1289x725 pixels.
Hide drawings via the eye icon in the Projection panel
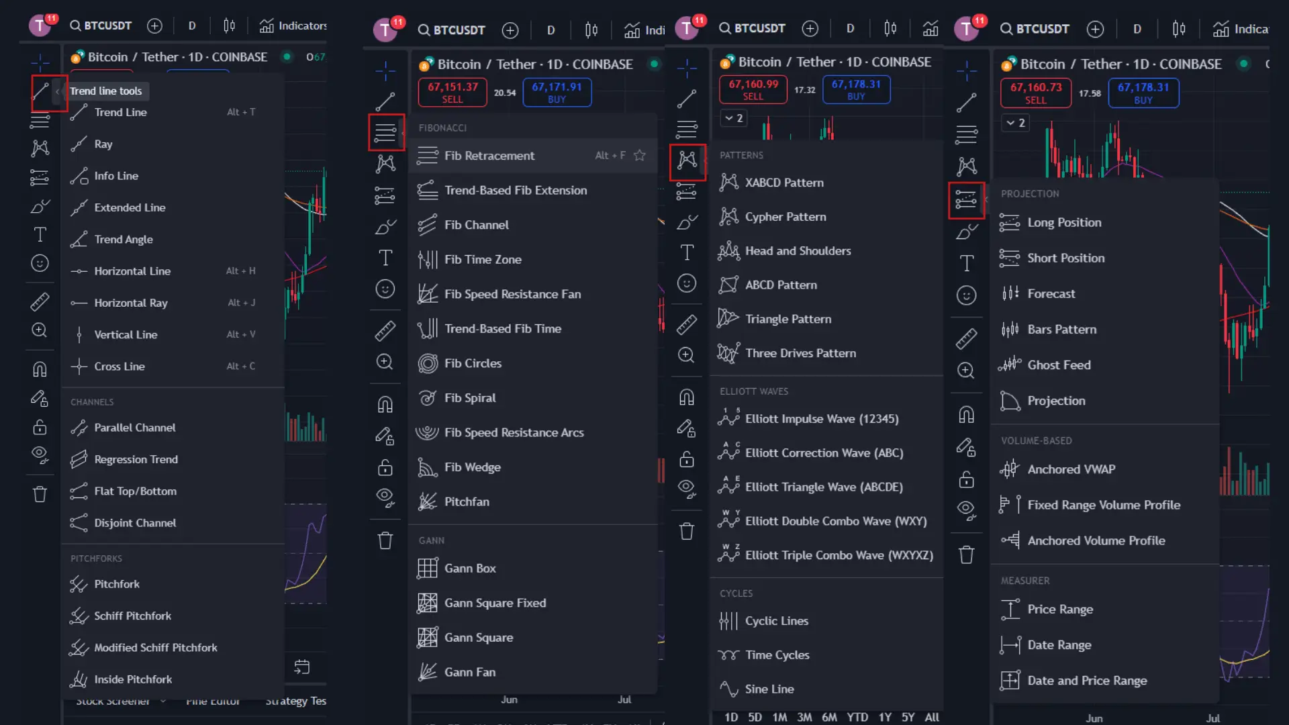967,510
